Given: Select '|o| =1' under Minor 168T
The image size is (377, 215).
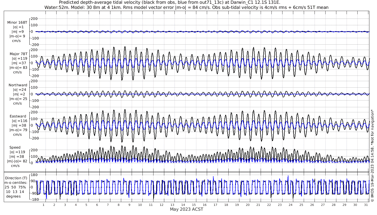Looking at the screenshot, I should (18, 27).
